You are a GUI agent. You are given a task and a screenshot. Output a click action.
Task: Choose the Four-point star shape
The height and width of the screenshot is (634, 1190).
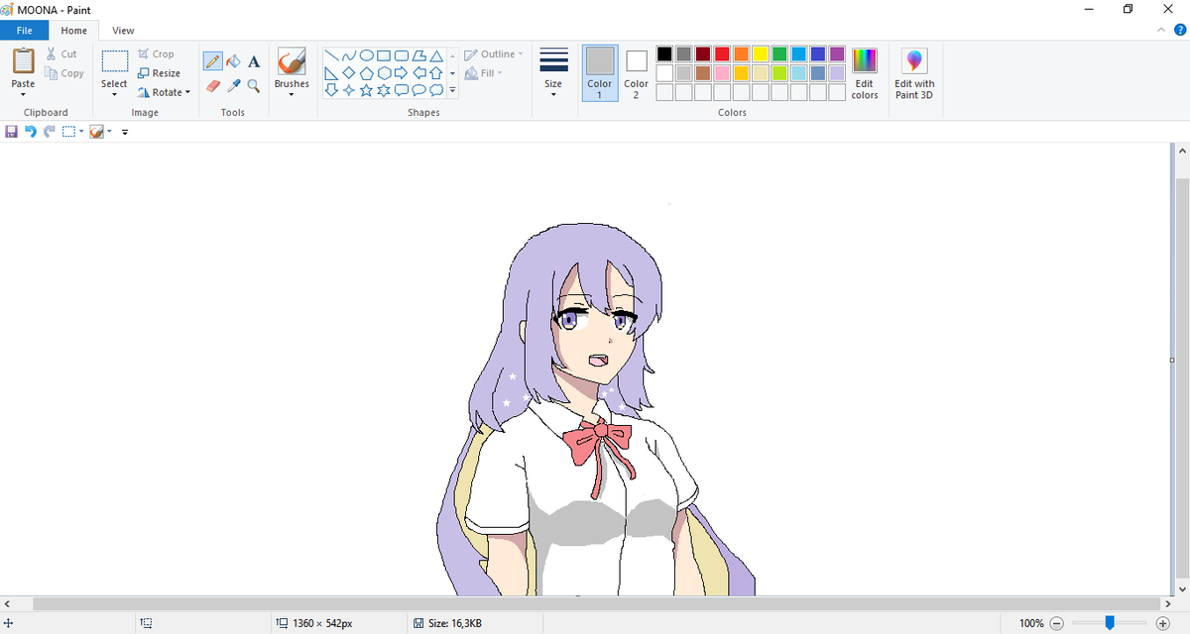tap(349, 90)
